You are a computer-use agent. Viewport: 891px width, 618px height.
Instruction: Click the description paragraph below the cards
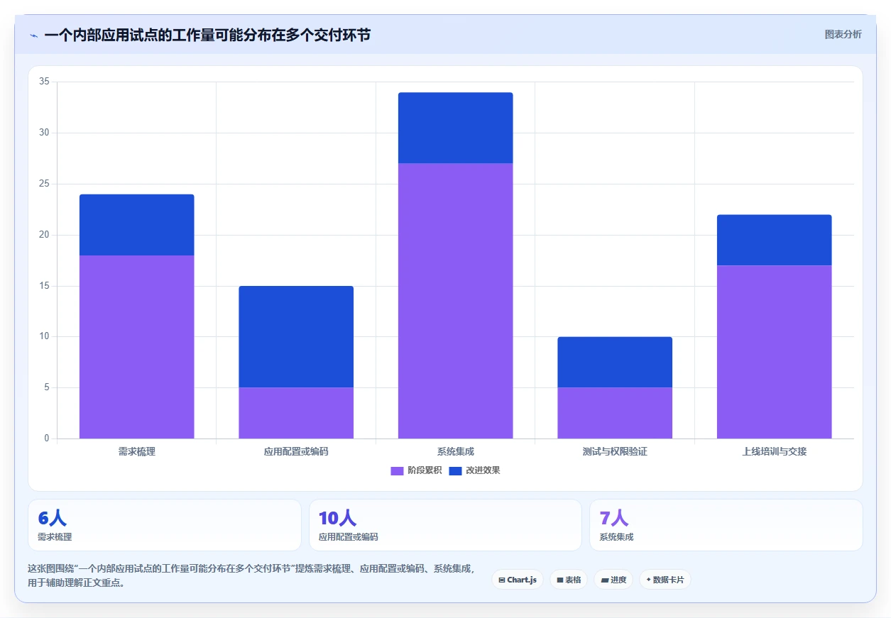[x=251, y=575]
